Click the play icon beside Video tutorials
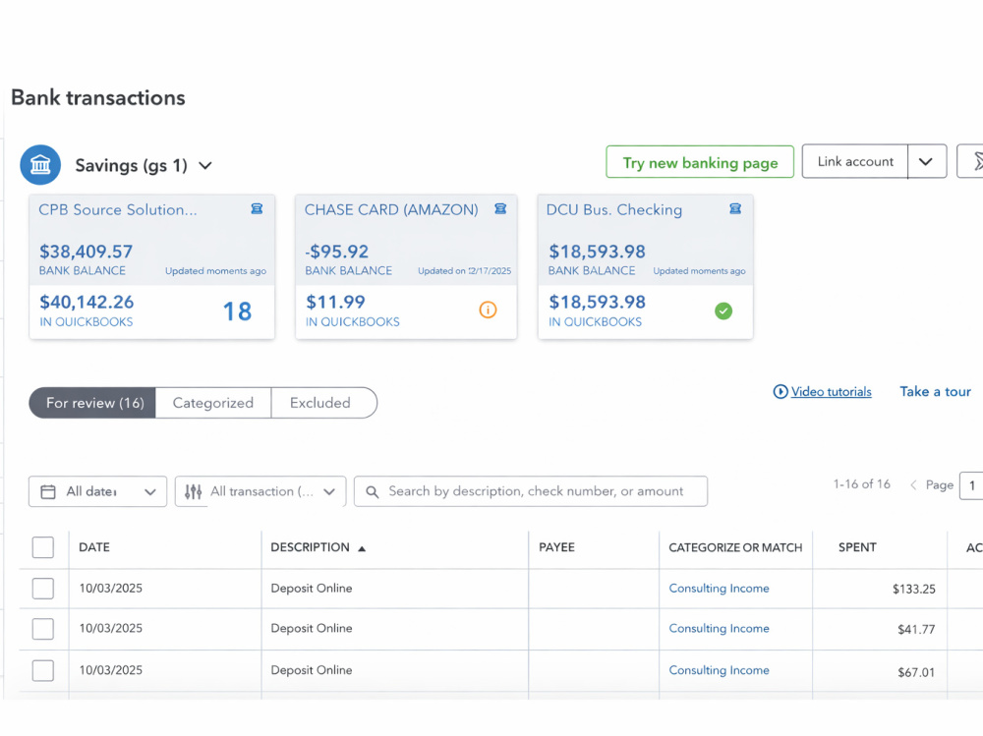983x736 pixels. (781, 392)
